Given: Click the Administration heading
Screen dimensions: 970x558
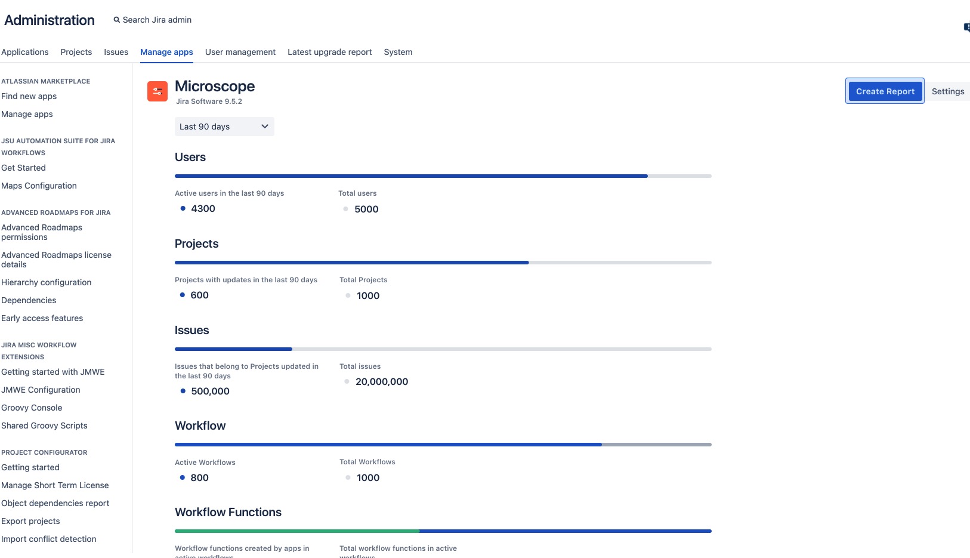Looking at the screenshot, I should pos(50,20).
